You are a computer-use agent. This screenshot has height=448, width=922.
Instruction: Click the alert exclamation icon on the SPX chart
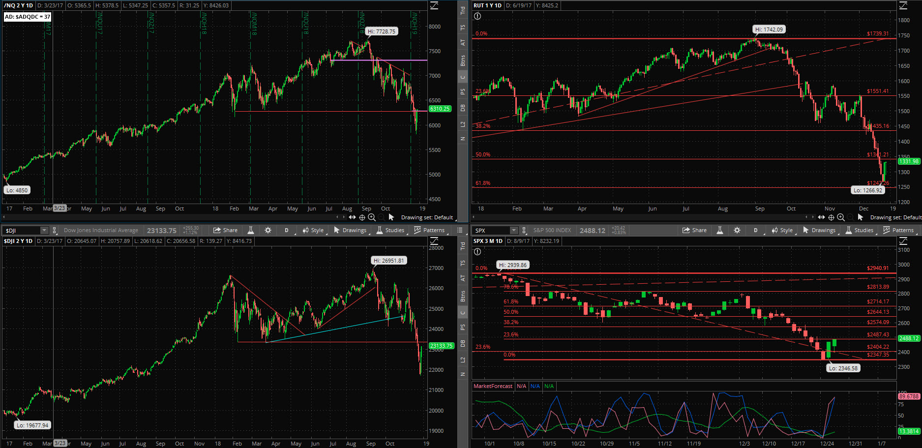point(477,252)
